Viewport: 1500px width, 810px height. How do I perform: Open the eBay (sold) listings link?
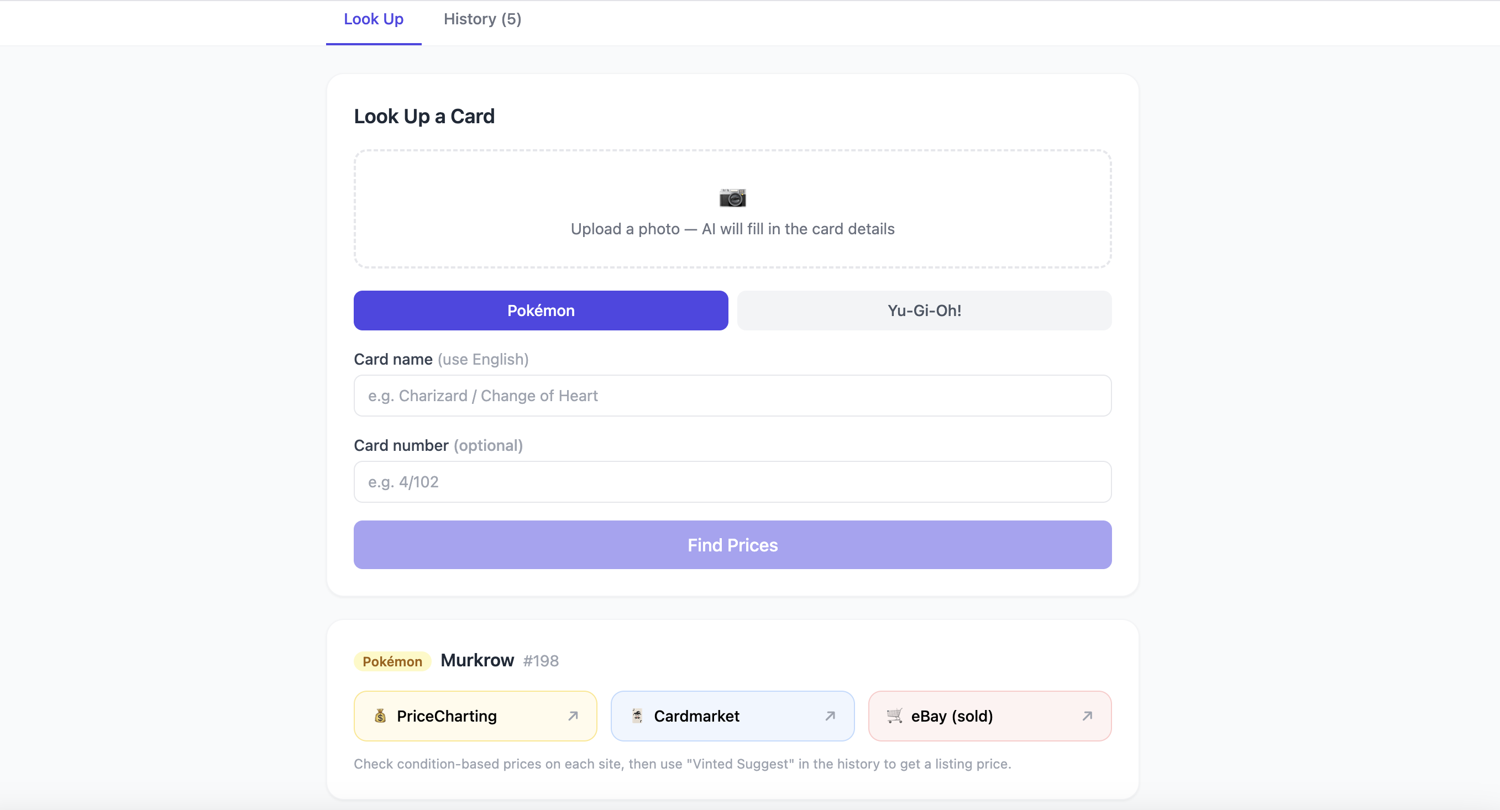pyautogui.click(x=989, y=716)
